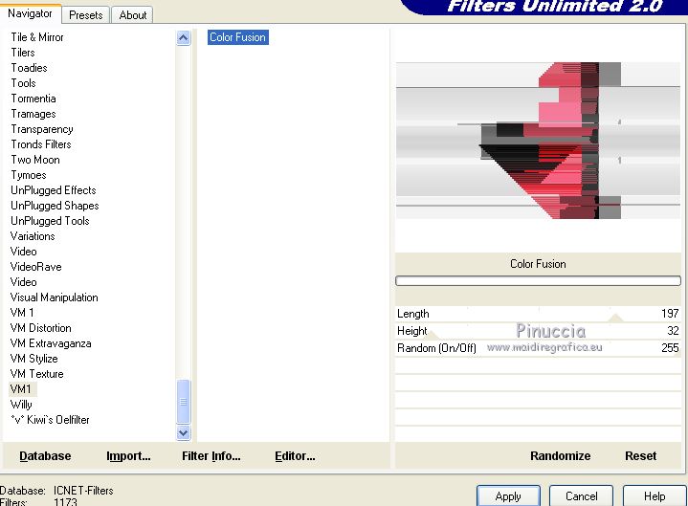Open Filter Info...

coord(211,456)
